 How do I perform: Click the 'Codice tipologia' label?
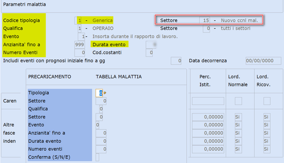(21, 20)
